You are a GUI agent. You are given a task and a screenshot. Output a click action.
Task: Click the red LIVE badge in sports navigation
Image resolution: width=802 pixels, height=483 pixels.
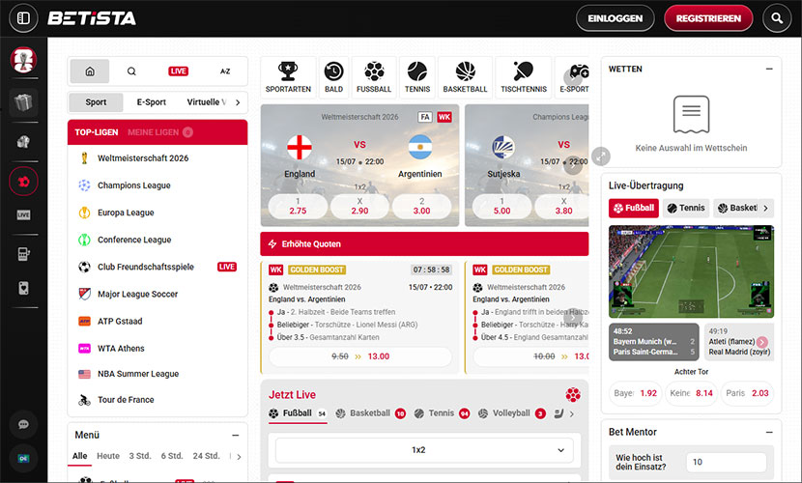179,71
